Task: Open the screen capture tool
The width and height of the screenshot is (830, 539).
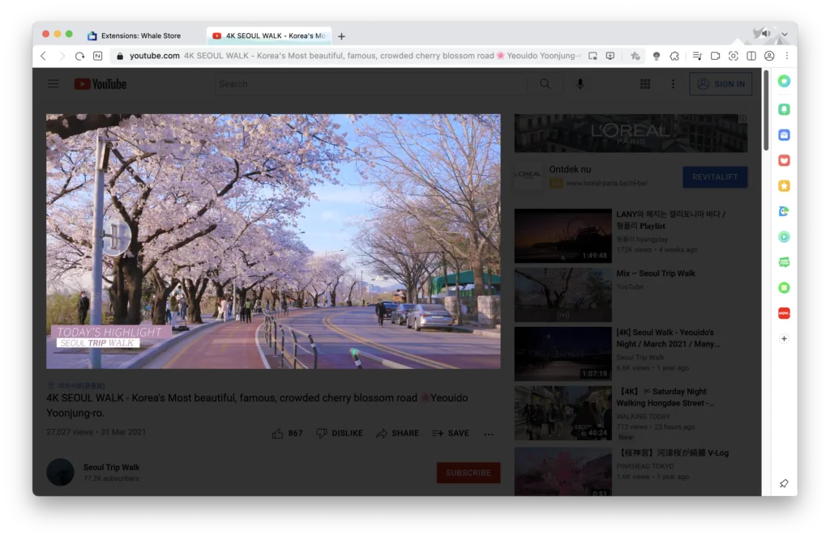Action: (733, 56)
